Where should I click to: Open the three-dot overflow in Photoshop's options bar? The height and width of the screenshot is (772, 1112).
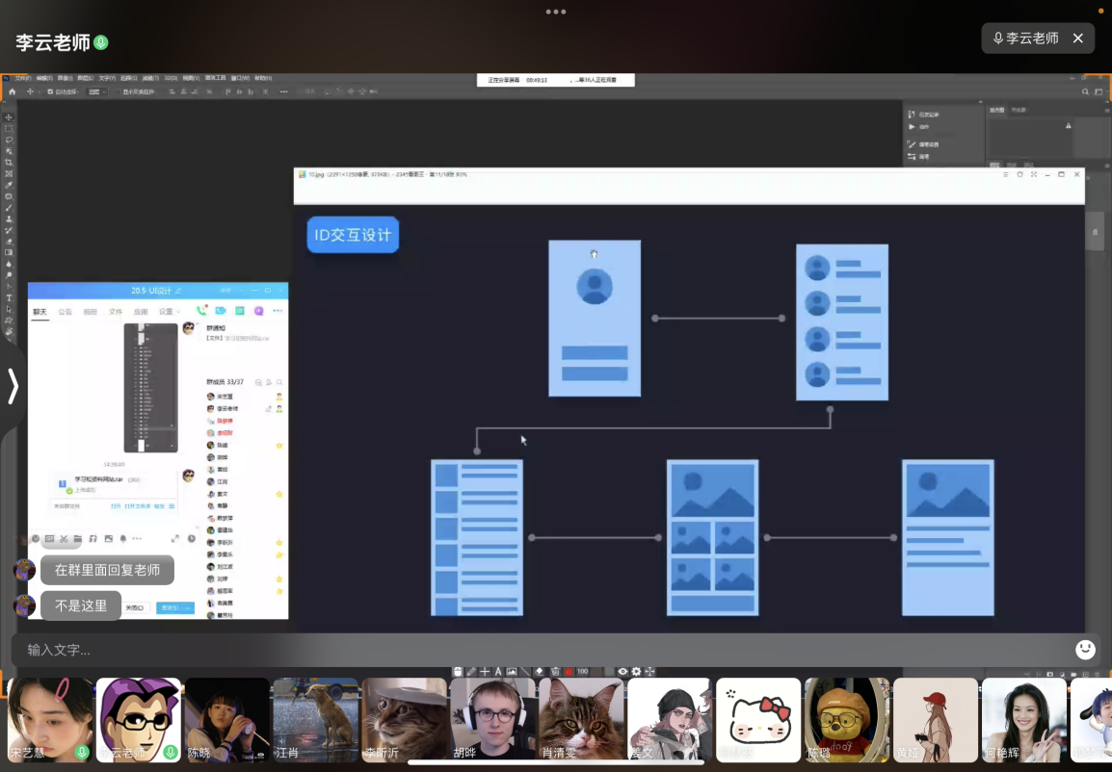283,91
